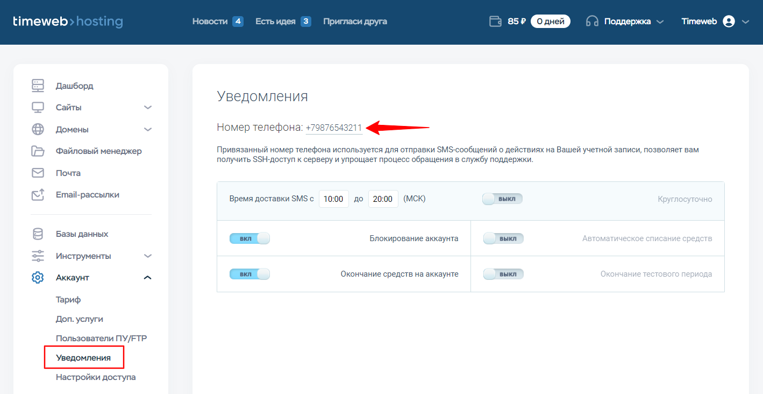Turn on Автоматическое списание средств toggle
Screen dimensions: 763x394
[503, 238]
